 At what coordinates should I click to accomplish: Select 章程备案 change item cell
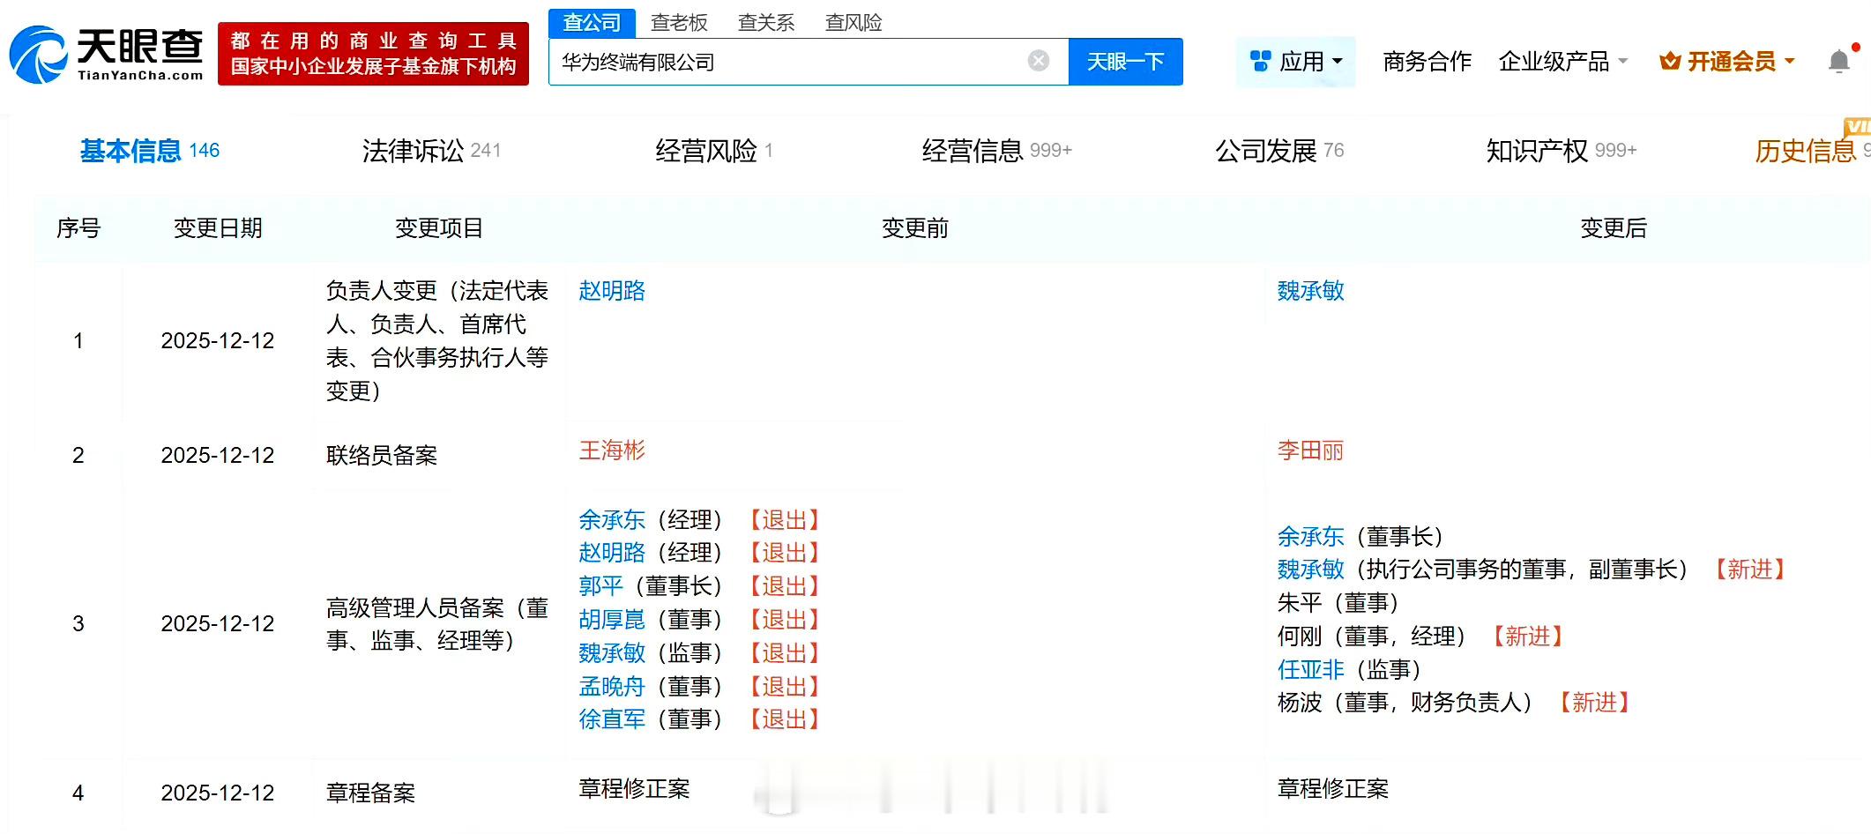(x=370, y=793)
